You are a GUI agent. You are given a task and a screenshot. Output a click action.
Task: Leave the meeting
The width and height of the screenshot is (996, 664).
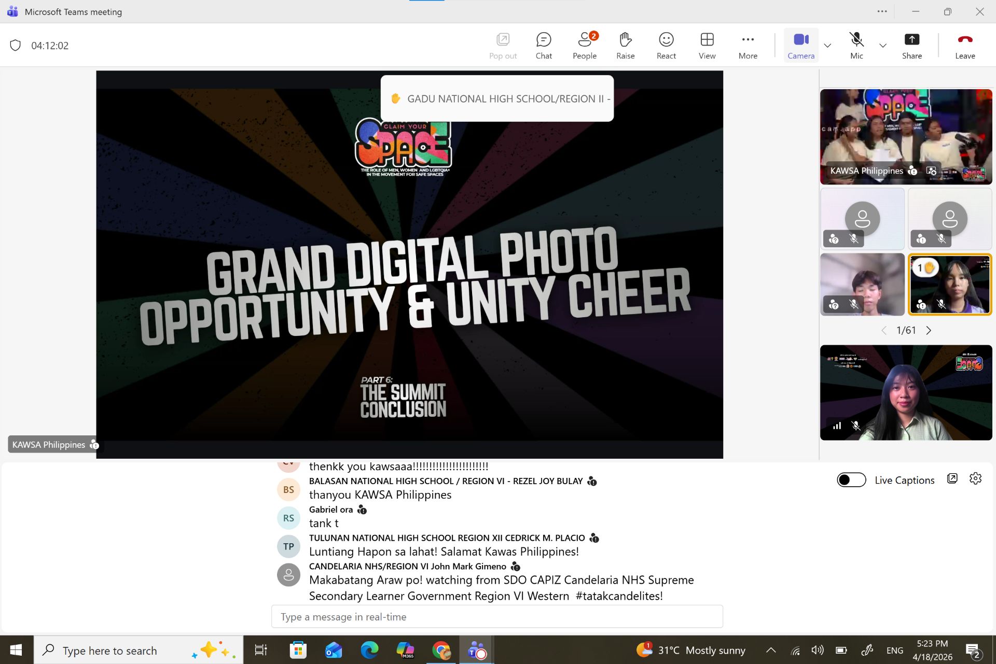click(965, 45)
